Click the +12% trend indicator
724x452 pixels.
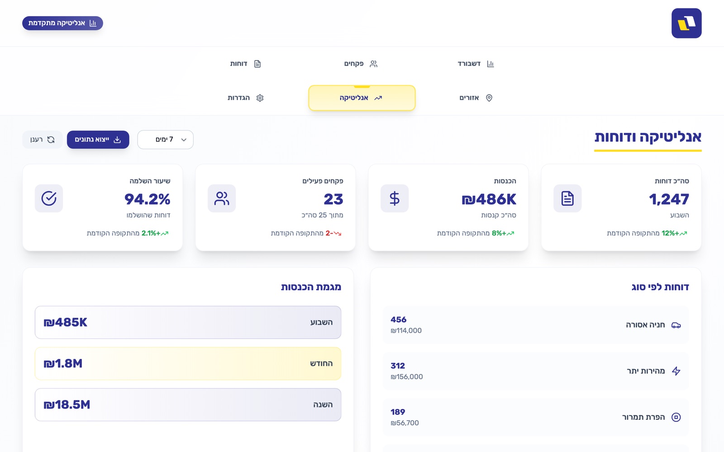(674, 233)
